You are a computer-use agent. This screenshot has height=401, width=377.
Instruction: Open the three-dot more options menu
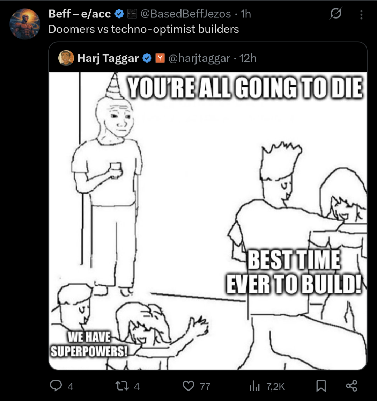[x=361, y=15]
